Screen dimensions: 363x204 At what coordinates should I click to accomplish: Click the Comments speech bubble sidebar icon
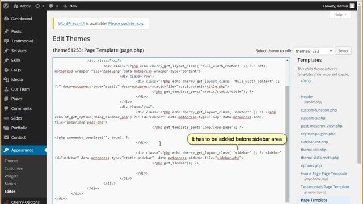[x=6, y=108]
